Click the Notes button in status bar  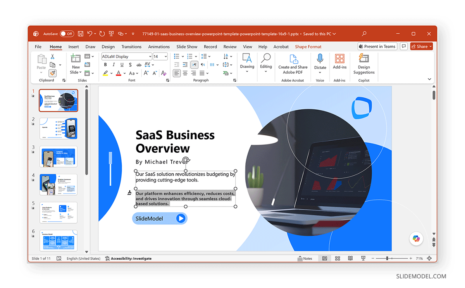pos(305,259)
